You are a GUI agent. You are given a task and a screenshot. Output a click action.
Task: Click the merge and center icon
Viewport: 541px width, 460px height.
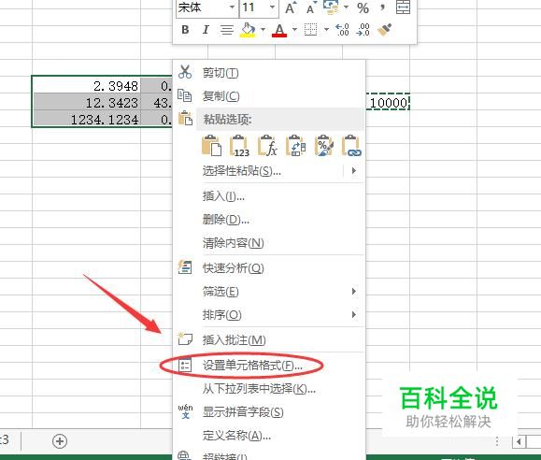click(403, 7)
